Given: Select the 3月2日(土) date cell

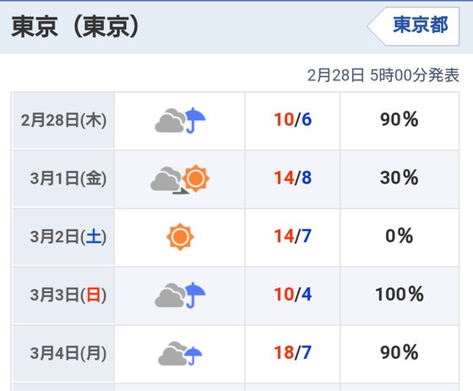Looking at the screenshot, I should click(63, 237).
